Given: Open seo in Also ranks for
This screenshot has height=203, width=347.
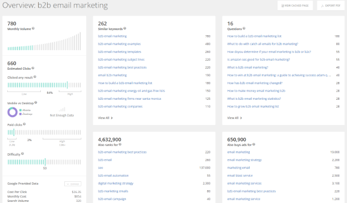Looking at the screenshot, I should tap(101, 168).
